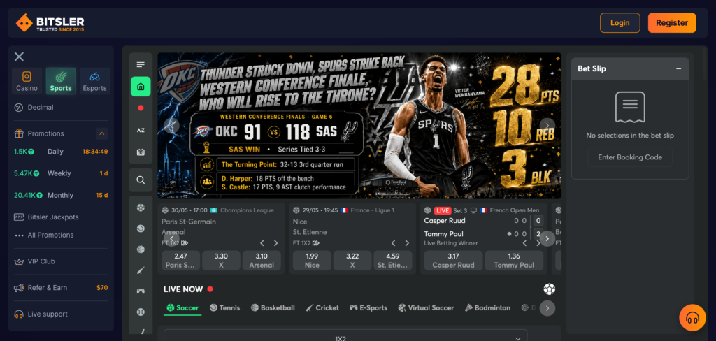Screen dimensions: 716x341
Task: Select tennis ball icon in sports rail
Action: point(141,228)
